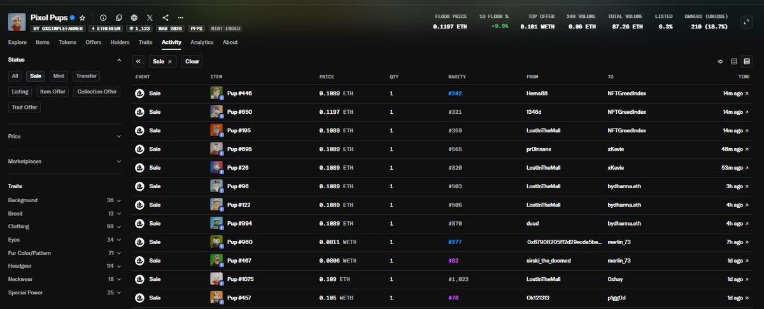This screenshot has height=309, width=764.
Task: Click the sale event icon on the Pup #195 row
Action: [x=139, y=130]
